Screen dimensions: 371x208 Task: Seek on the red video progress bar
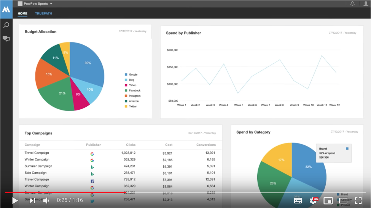65,192
